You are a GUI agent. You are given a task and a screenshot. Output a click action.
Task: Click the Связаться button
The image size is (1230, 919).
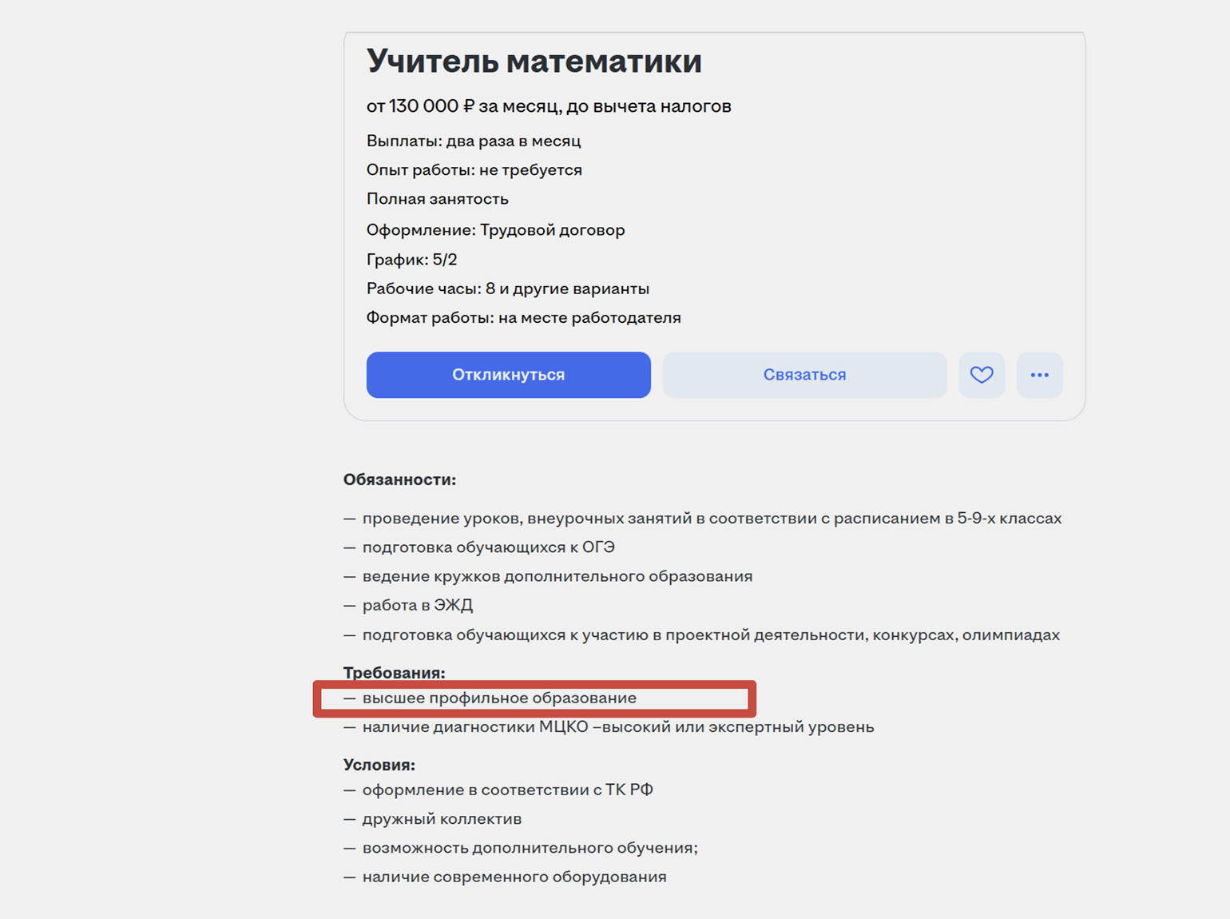pyautogui.click(x=804, y=375)
